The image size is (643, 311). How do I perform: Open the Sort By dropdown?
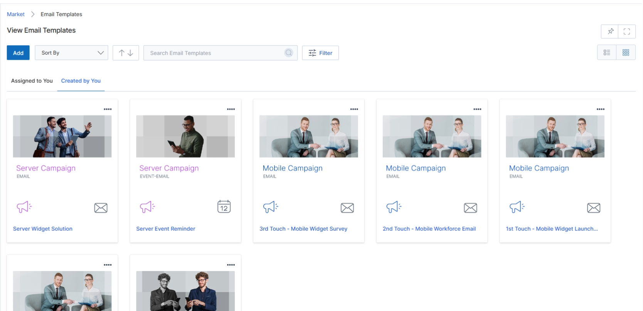coord(71,53)
